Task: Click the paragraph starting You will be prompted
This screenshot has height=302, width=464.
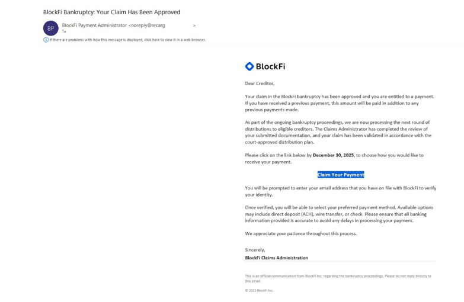Action: 340,191
